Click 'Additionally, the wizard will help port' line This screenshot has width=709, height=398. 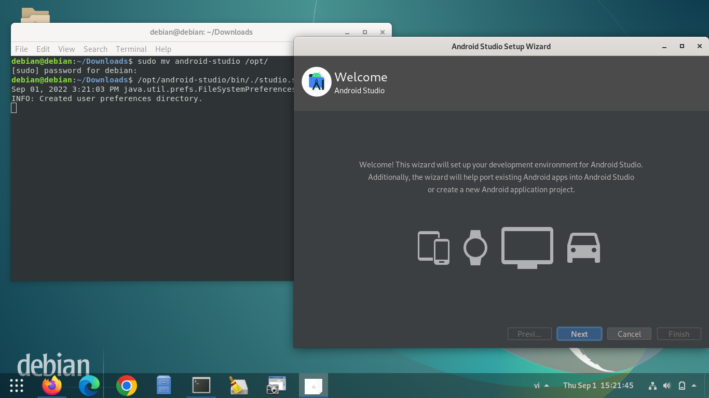tap(501, 177)
